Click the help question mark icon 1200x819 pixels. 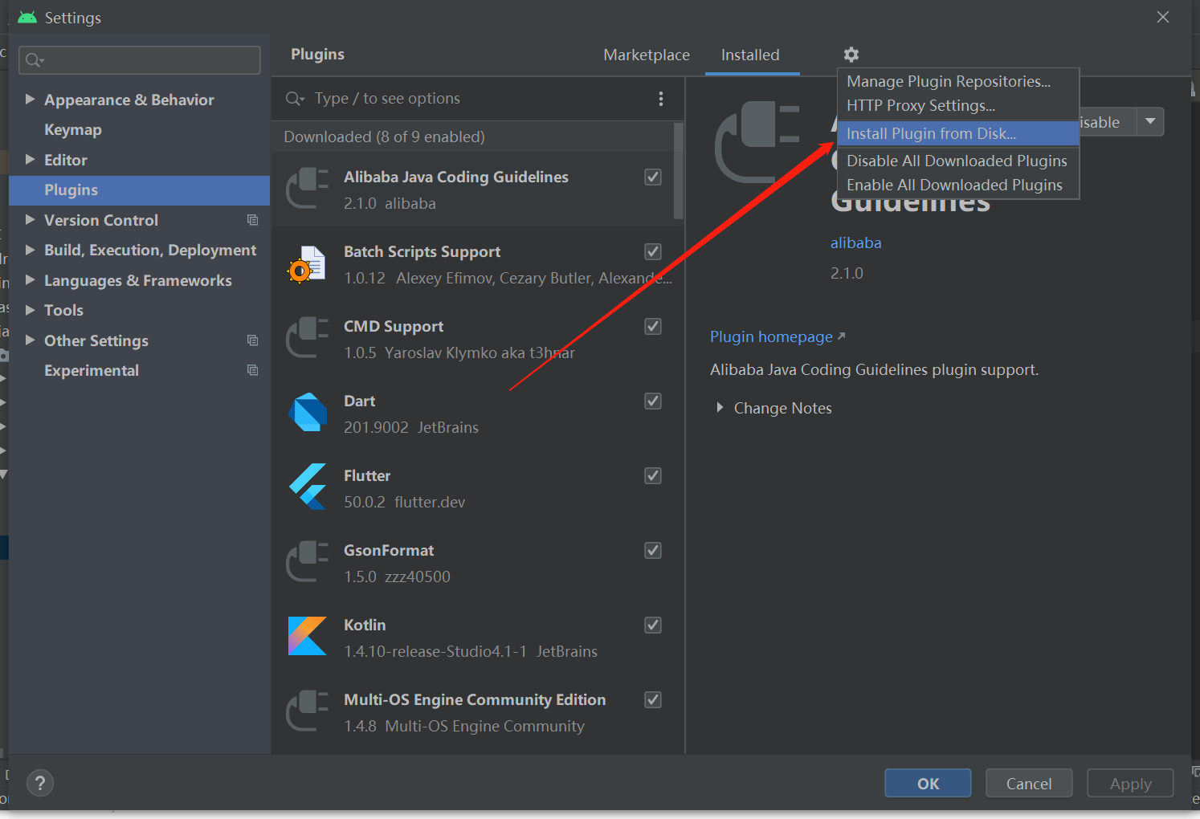[40, 784]
